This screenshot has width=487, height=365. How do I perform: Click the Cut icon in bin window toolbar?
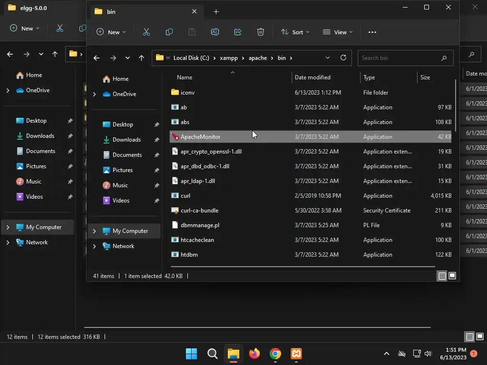click(146, 32)
